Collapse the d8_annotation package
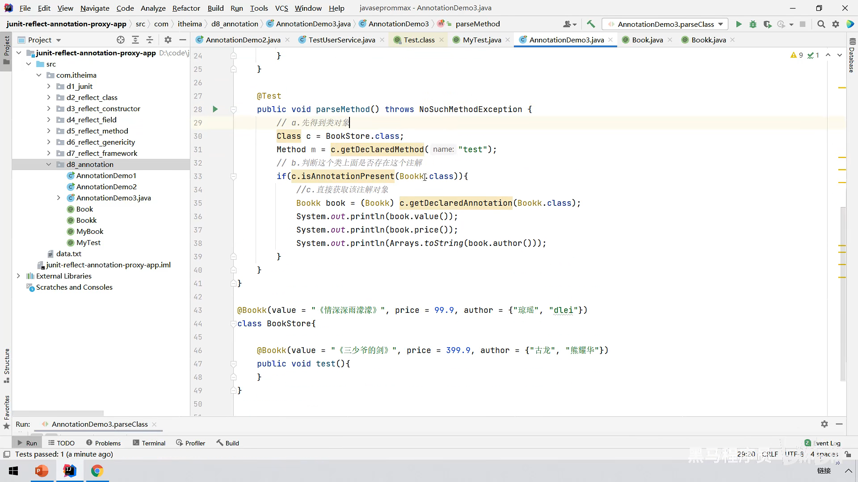The image size is (858, 482). [49, 164]
